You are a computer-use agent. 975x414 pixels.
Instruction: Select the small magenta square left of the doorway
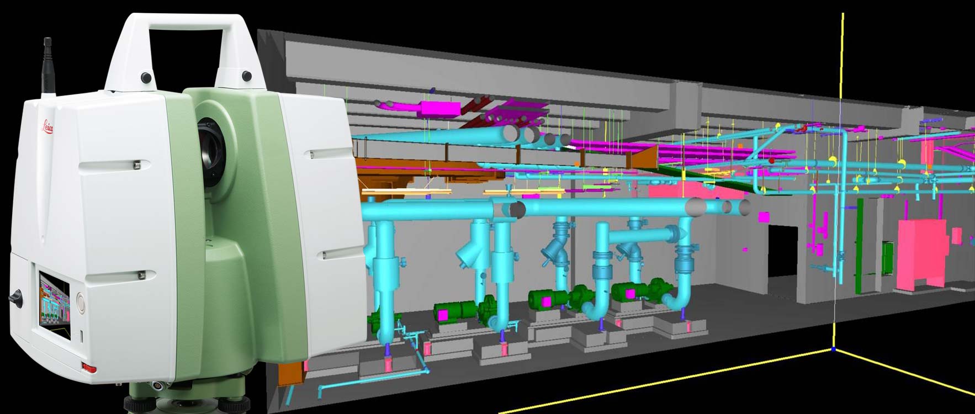764,217
